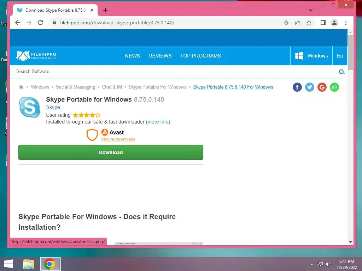
Task: Open Chat & IM breadcrumb
Action: coord(112,87)
